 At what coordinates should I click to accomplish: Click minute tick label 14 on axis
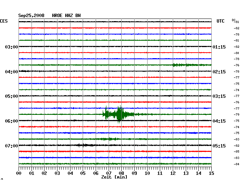coord(198,173)
